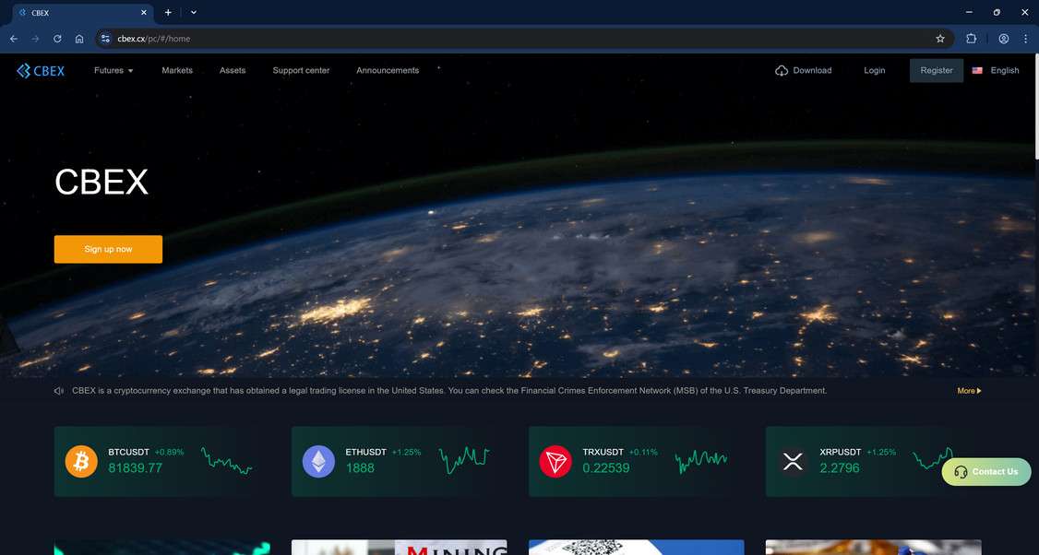Click the Download cloud icon

coord(782,71)
